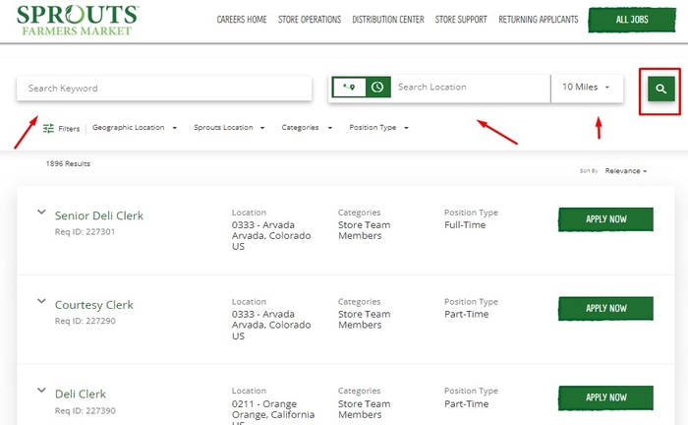The image size is (688, 425).
Task: Click the Filters sliders icon
Action: [48, 128]
